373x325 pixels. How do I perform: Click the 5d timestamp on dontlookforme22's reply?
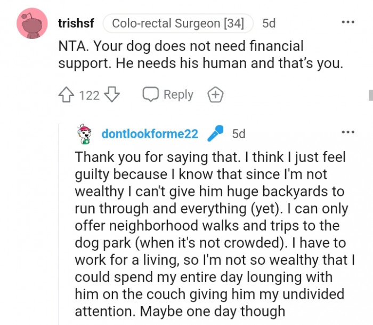coord(239,133)
